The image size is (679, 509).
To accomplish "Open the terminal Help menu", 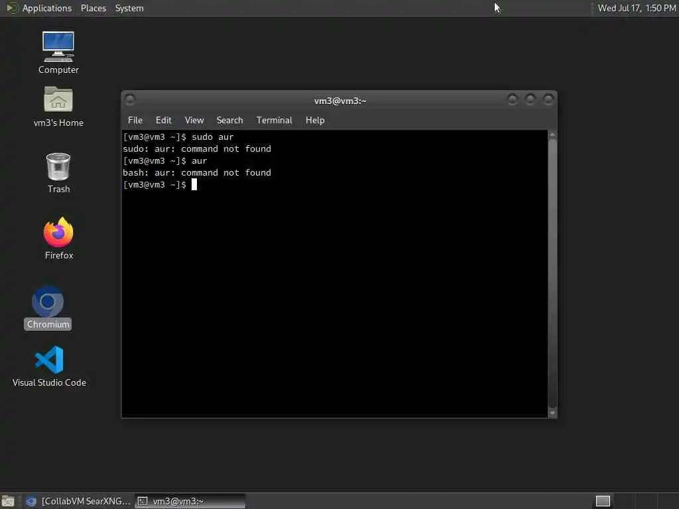I will pyautogui.click(x=315, y=121).
